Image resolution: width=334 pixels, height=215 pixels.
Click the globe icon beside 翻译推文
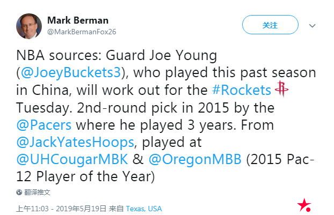tap(19, 192)
